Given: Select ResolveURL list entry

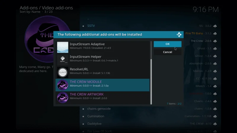Looking at the screenshot, I should [103, 72].
